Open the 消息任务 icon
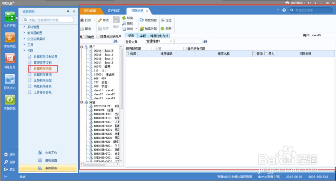Screen dimensions: 336x181 coord(10,58)
